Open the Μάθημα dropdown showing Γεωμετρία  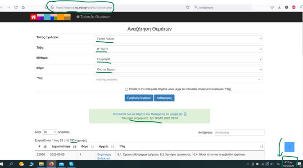(178, 59)
